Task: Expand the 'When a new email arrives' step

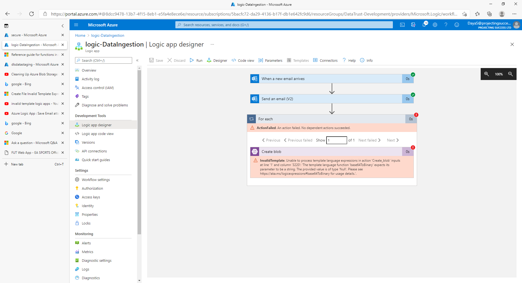Action: (x=332, y=79)
